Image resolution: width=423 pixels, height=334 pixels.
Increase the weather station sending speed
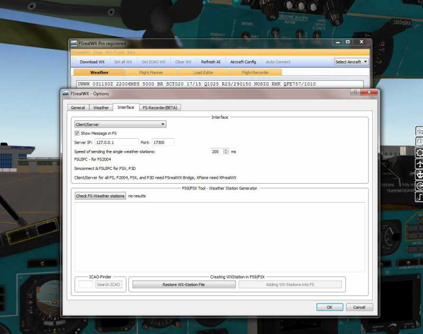226,150
